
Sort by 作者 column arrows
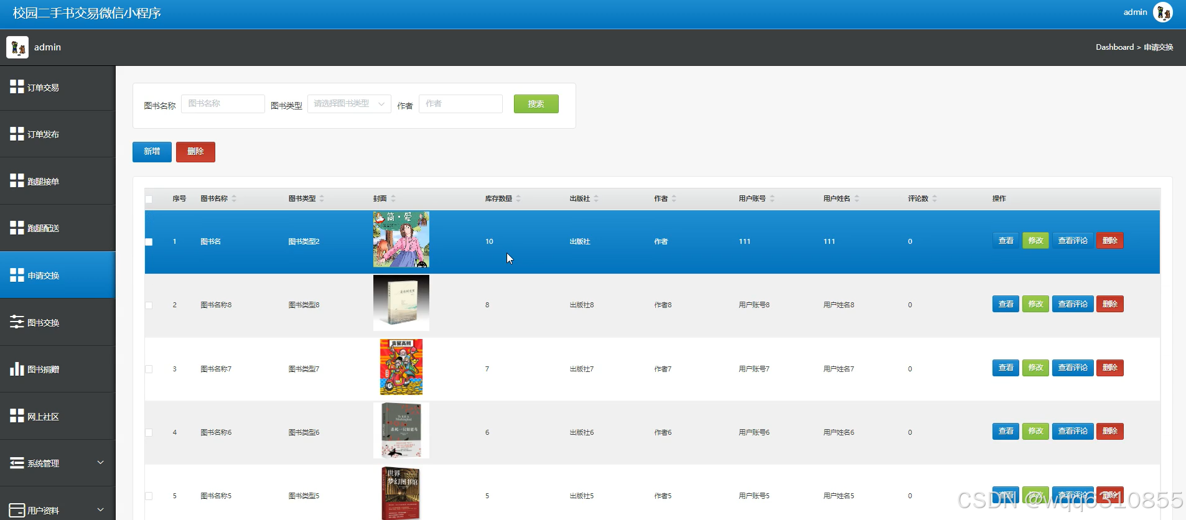(x=674, y=198)
